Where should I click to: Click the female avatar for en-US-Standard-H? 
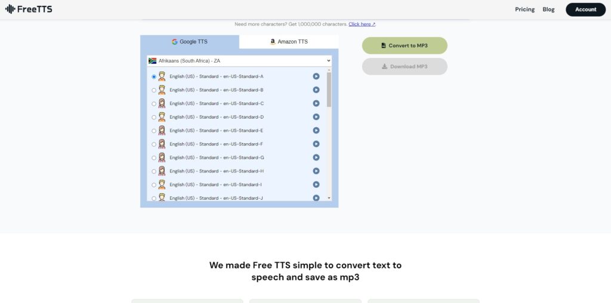point(162,171)
